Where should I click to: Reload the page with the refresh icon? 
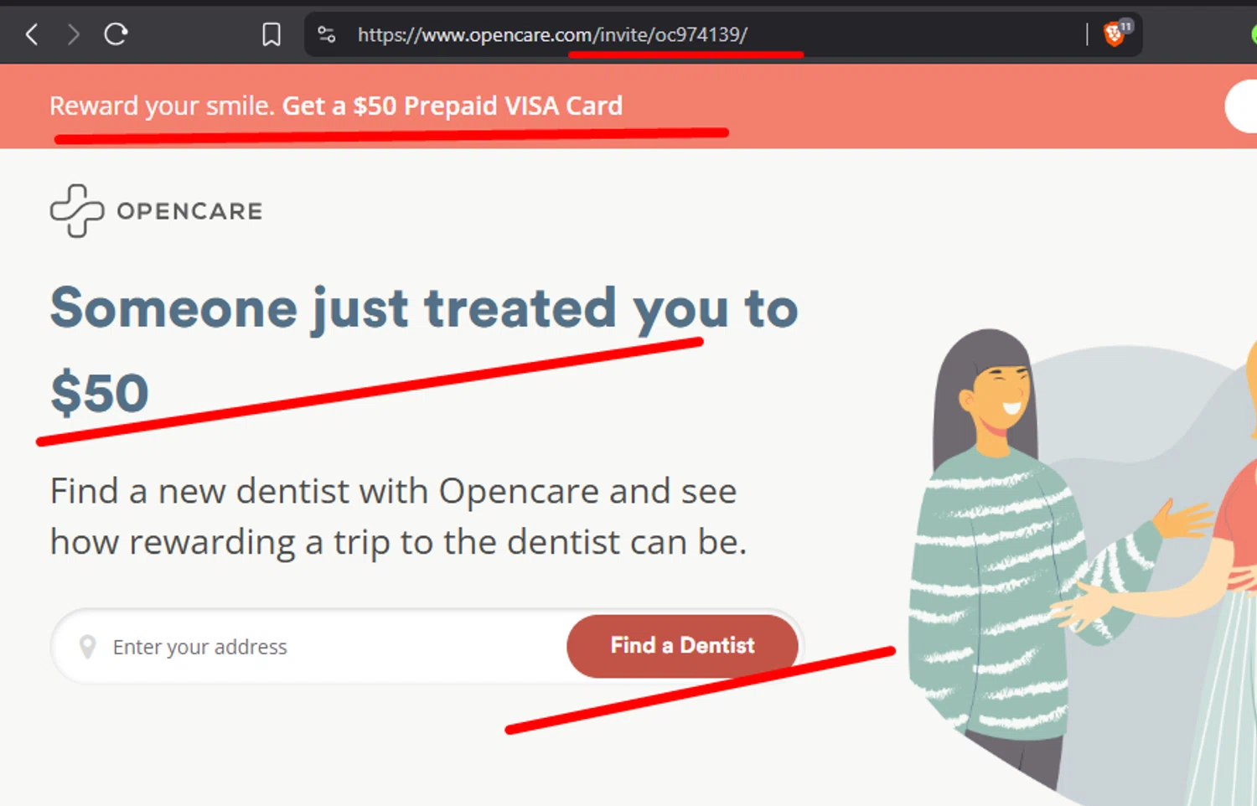[116, 34]
